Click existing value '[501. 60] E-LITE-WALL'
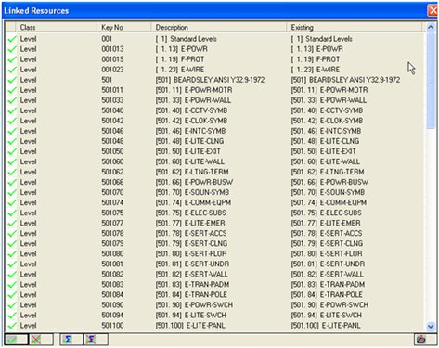Screen dimensions: 439x348 point(326,161)
